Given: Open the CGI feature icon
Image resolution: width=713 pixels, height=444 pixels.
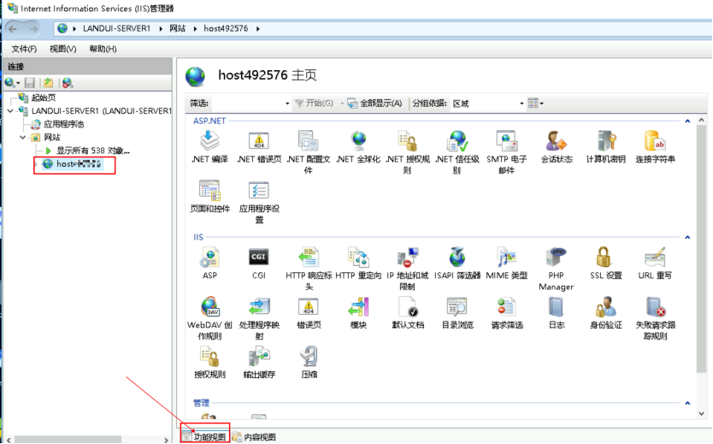Looking at the screenshot, I should tap(259, 263).
